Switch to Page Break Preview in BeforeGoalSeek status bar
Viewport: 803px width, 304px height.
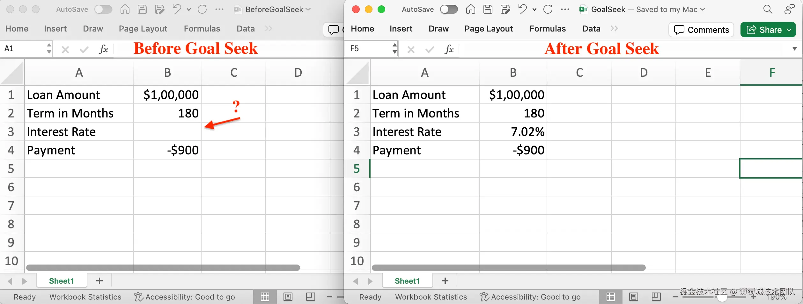click(311, 297)
